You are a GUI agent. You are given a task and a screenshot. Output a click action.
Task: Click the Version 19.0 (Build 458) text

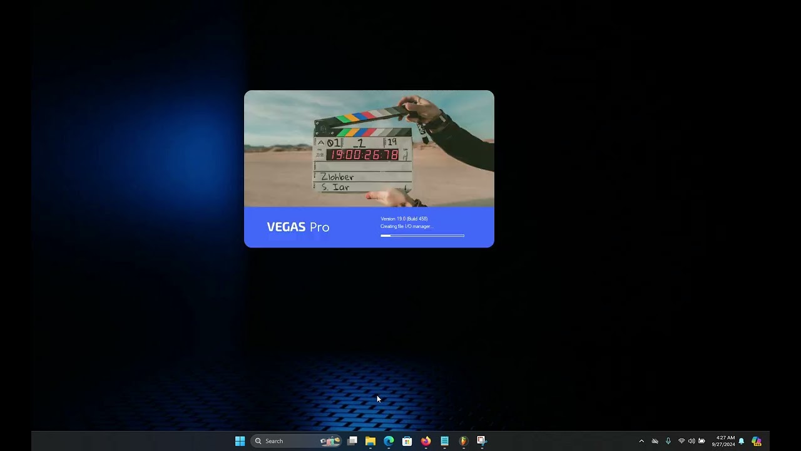(x=404, y=219)
